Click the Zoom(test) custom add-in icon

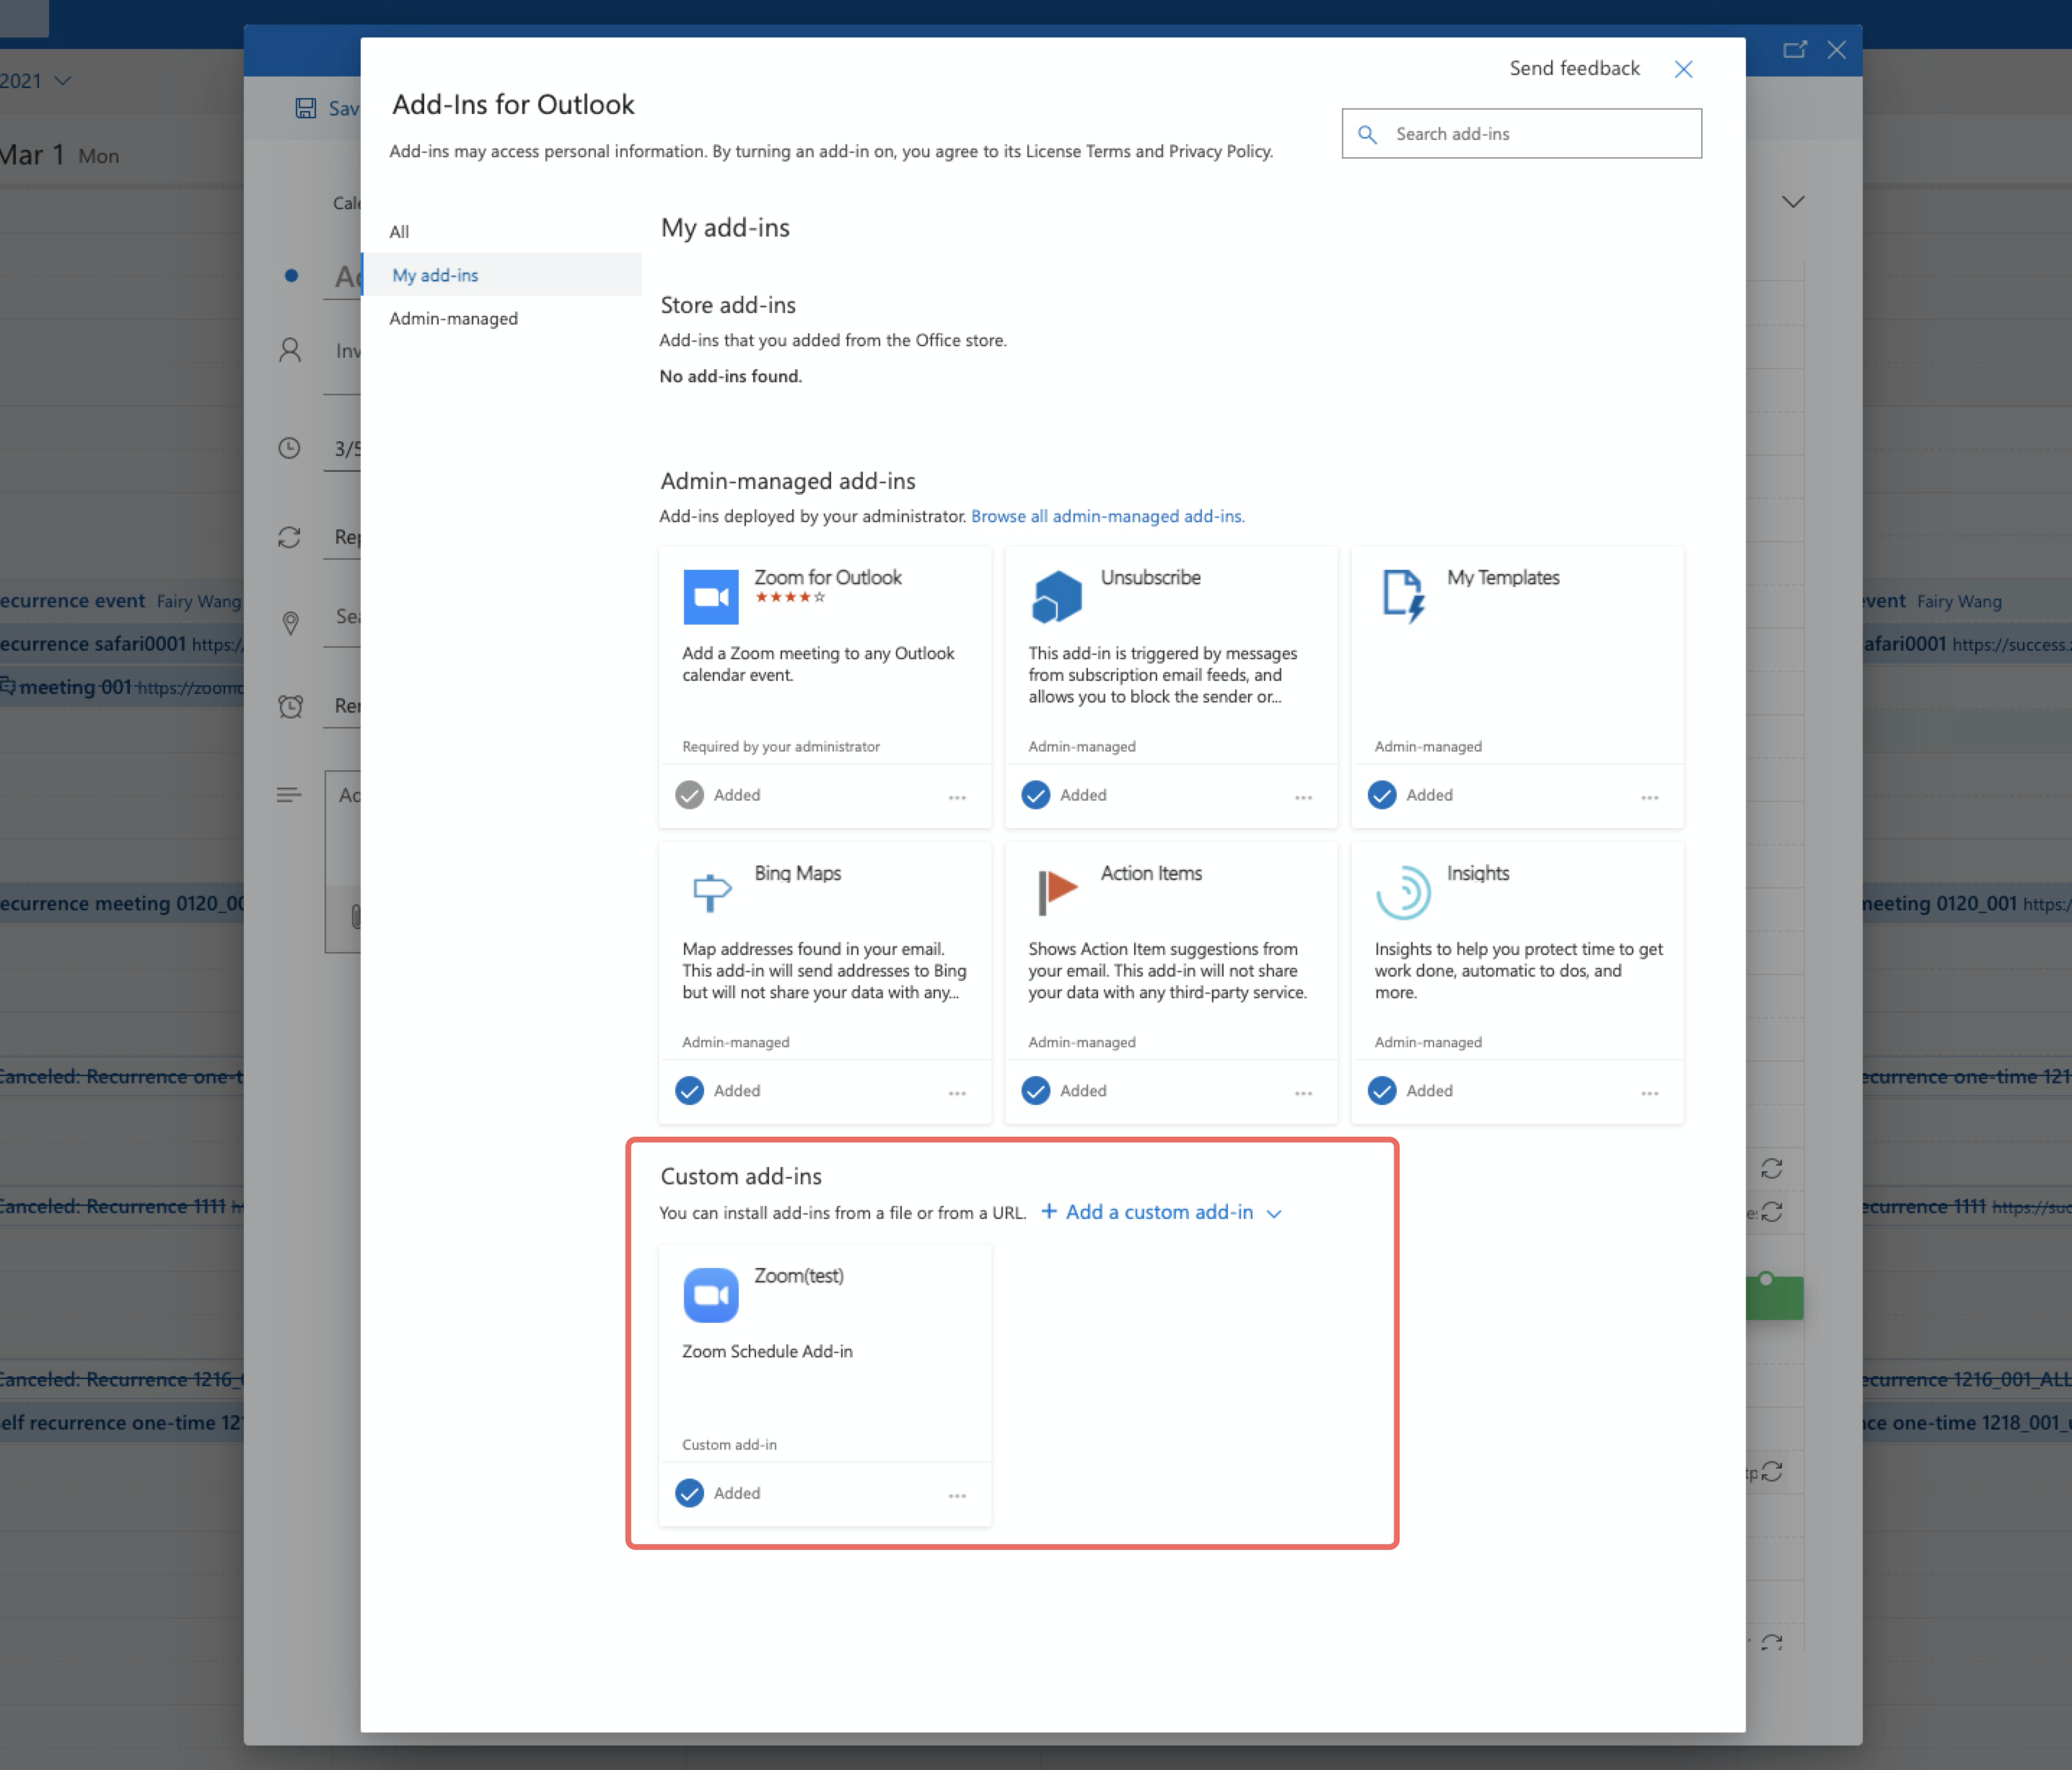pos(710,1295)
